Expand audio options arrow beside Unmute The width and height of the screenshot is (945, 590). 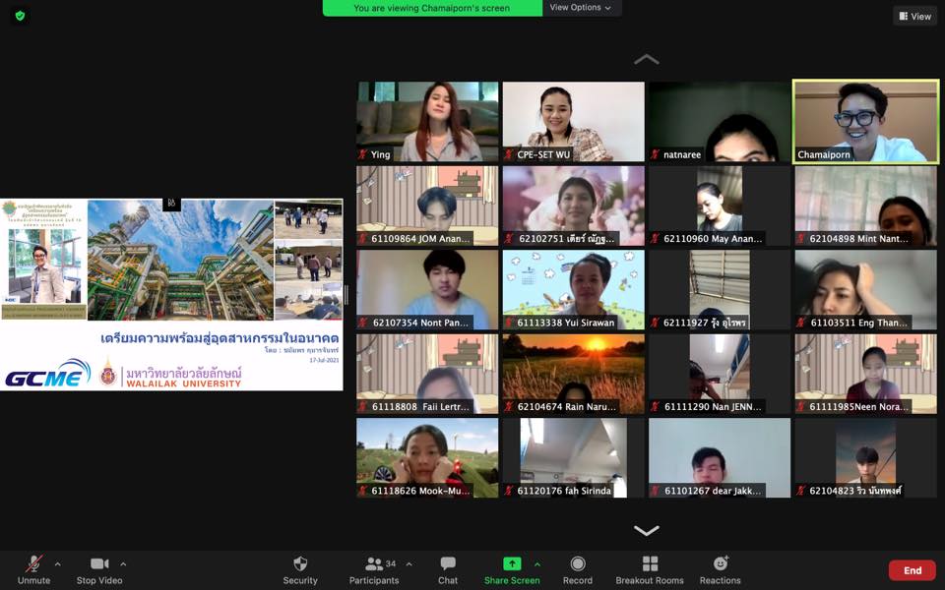point(57,564)
